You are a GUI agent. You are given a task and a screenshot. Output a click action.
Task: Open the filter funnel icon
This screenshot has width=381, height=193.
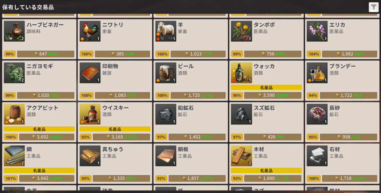tap(374, 7)
